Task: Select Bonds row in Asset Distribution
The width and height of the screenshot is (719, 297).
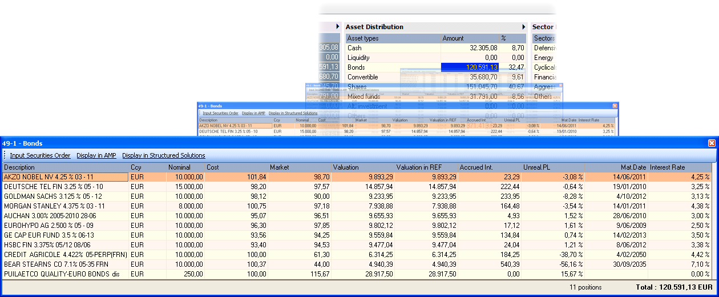Action: (x=436, y=67)
